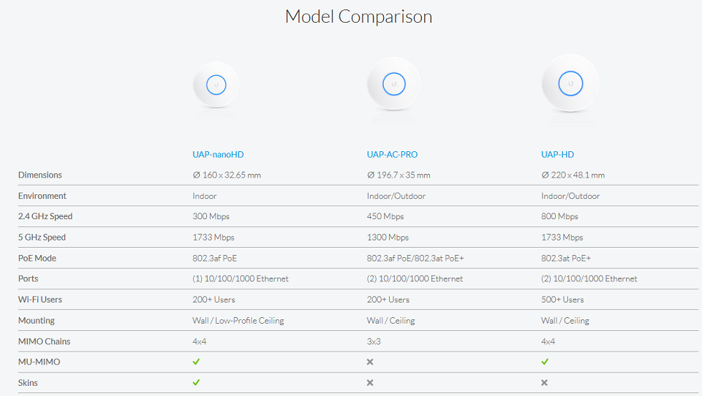Screen dimensions: 702x396
Task: Open the UAP-HD model link
Action: coord(557,154)
